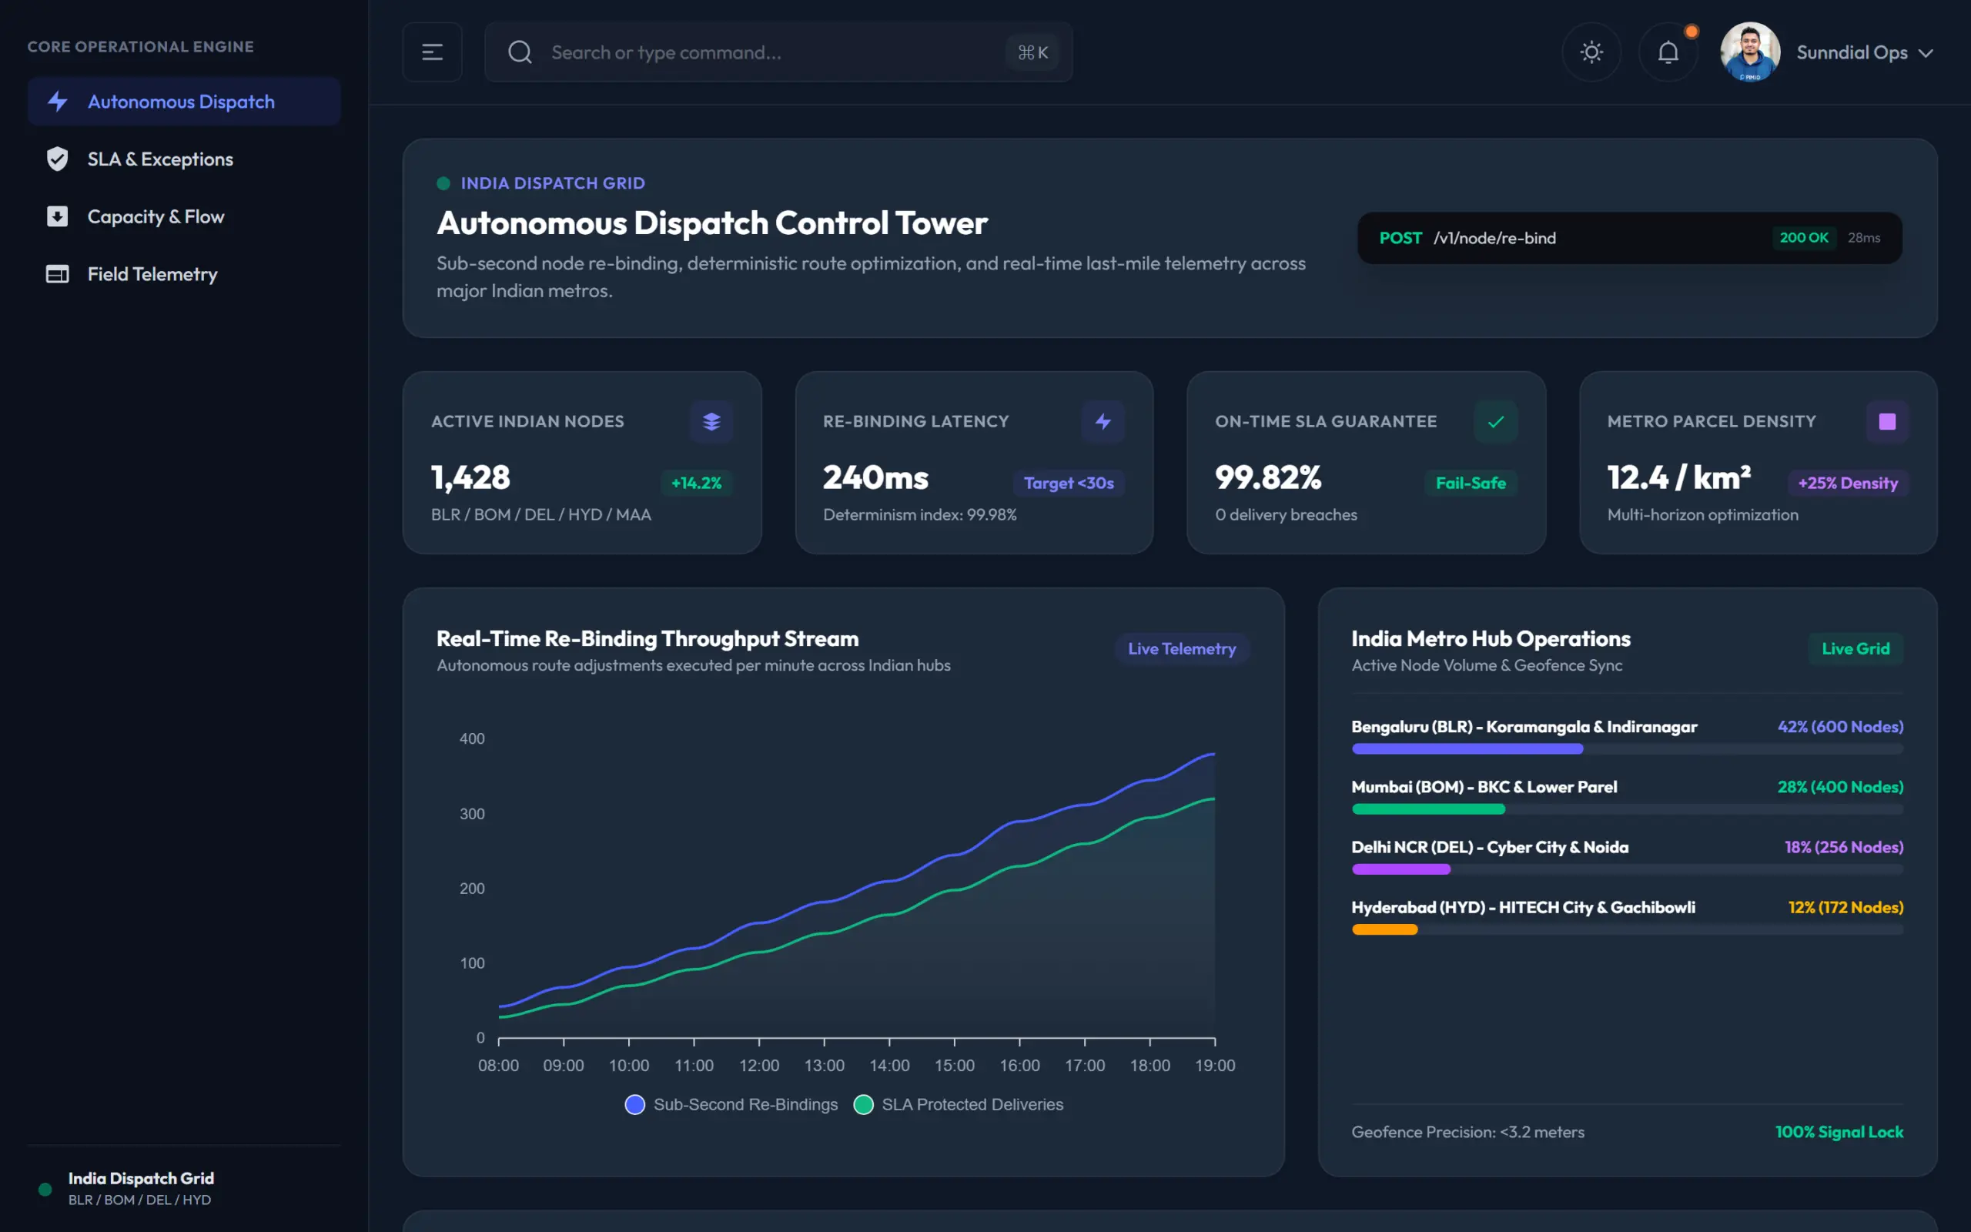Toggle the Sub-Second Re-Bindings legend series

(731, 1104)
